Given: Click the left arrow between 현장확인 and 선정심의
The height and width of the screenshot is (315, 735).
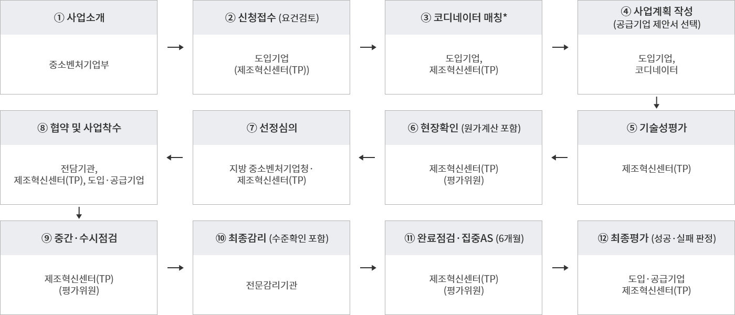Looking at the screenshot, I should [x=367, y=157].
